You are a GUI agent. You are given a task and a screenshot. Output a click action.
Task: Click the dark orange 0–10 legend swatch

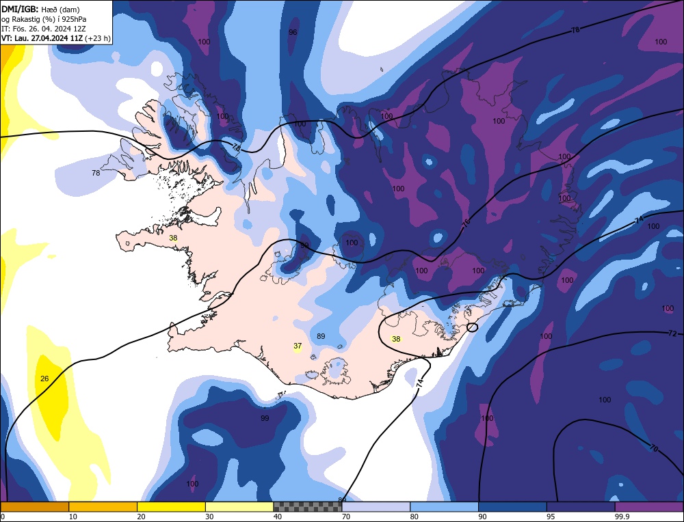pyautogui.click(x=34, y=507)
